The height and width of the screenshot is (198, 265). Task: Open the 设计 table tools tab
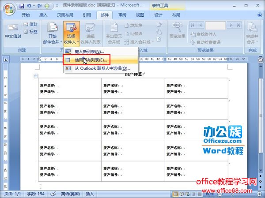pos(158,15)
